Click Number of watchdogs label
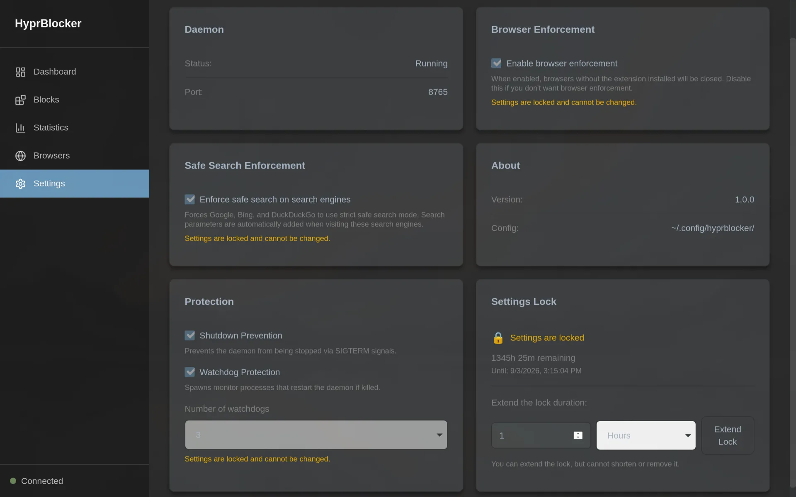 227,409
